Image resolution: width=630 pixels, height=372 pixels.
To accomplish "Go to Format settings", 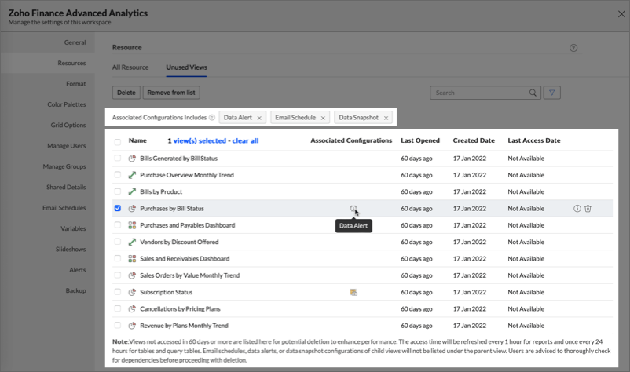I will point(47,84).
